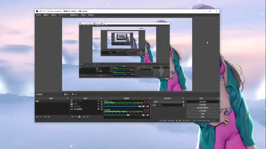Move scene up with arrow icon
Screen dimensions: 266x149
[45, 117]
